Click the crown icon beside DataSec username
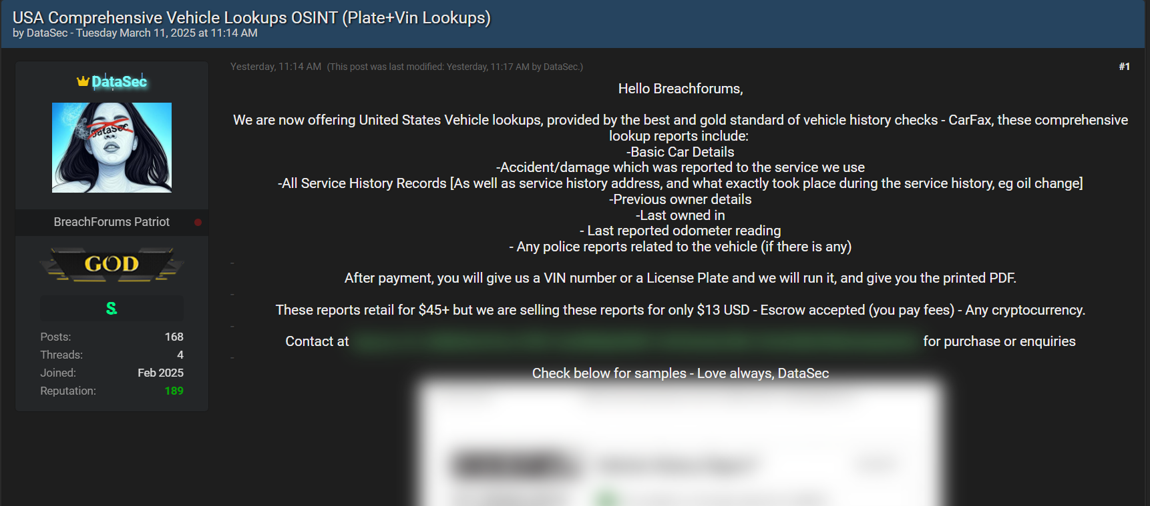Image resolution: width=1150 pixels, height=506 pixels. coord(83,81)
